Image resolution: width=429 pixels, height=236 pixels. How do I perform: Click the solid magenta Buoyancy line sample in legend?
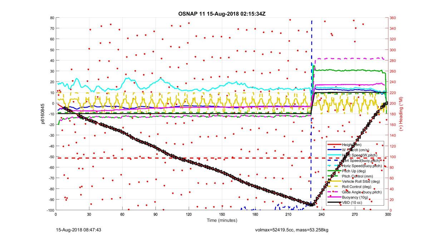pos(334,197)
